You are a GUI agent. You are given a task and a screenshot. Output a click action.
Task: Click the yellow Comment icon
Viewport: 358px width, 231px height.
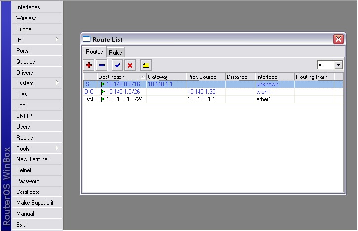[x=146, y=65]
